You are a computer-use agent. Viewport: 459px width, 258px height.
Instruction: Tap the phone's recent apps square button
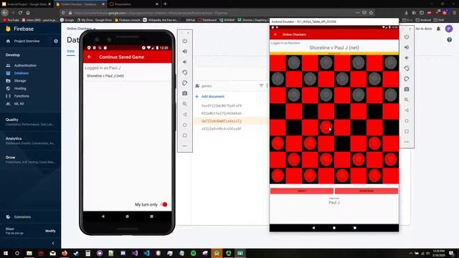(151, 216)
